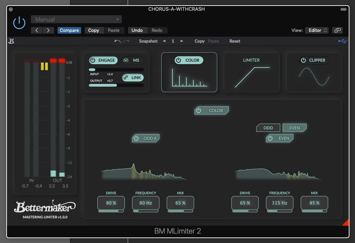Click slider under left MIX 65 %
The height and width of the screenshot is (243, 355).
point(180,211)
